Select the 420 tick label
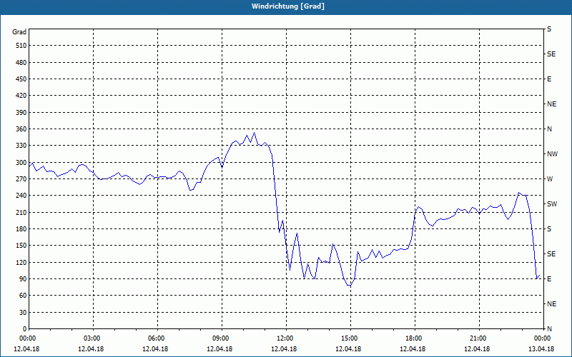 [x=21, y=96]
